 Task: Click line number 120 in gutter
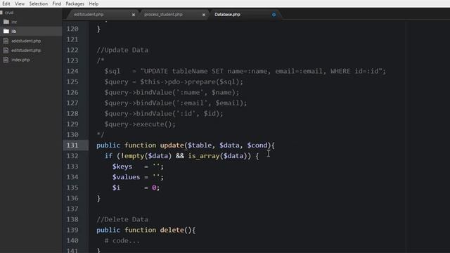click(72, 29)
